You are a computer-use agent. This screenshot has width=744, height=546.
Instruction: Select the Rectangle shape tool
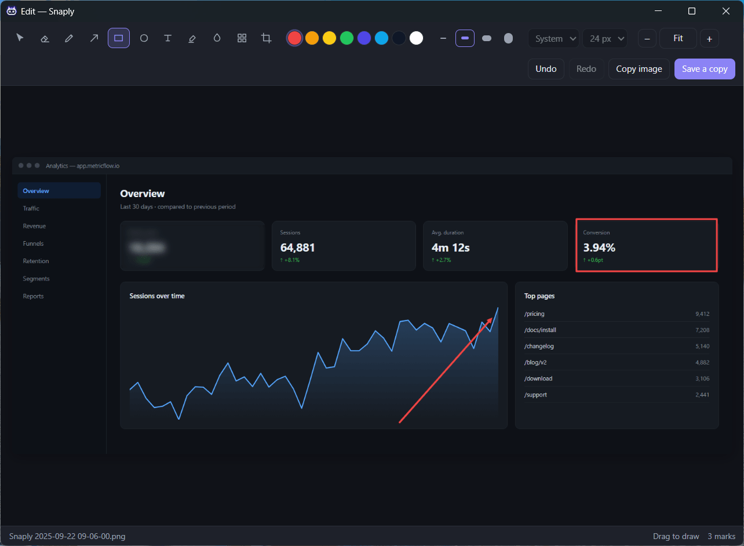(x=119, y=38)
